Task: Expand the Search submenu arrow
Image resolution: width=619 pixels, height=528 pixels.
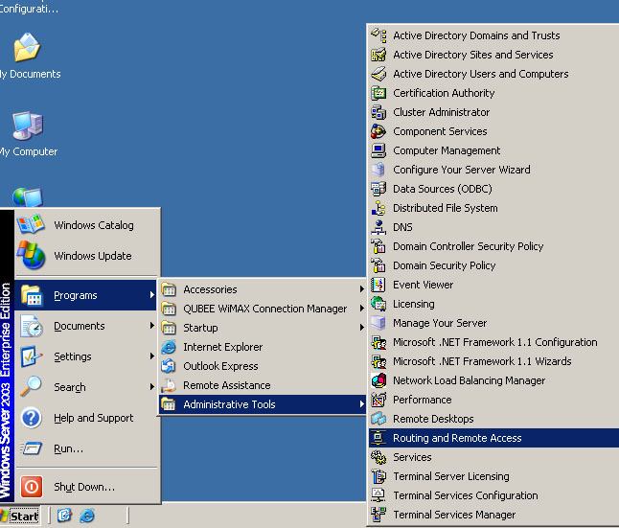Action: point(152,387)
